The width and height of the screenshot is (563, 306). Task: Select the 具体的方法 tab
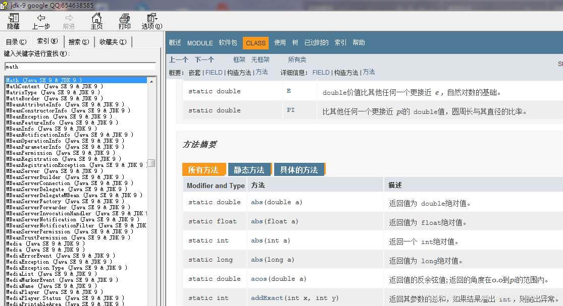click(x=299, y=170)
